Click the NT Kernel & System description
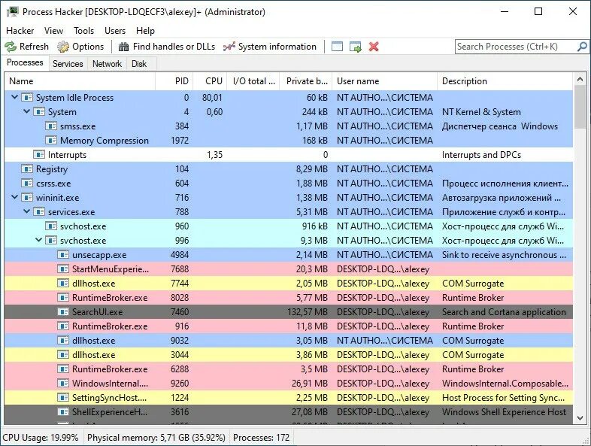 click(x=481, y=112)
